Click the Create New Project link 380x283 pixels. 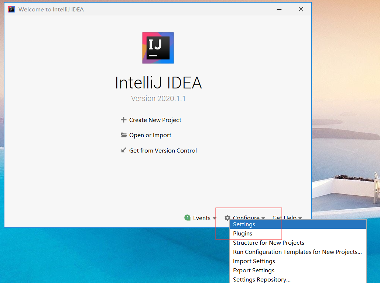[x=155, y=120]
